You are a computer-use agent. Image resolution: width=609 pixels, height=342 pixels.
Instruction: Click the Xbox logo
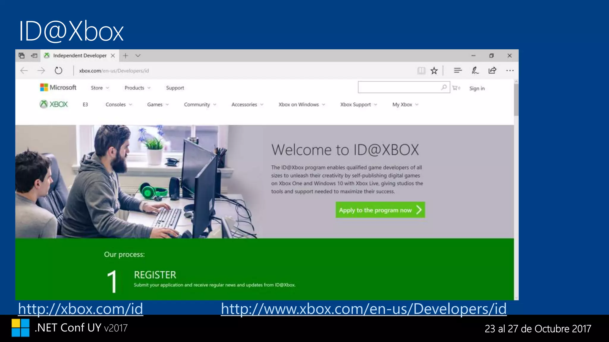point(54,104)
